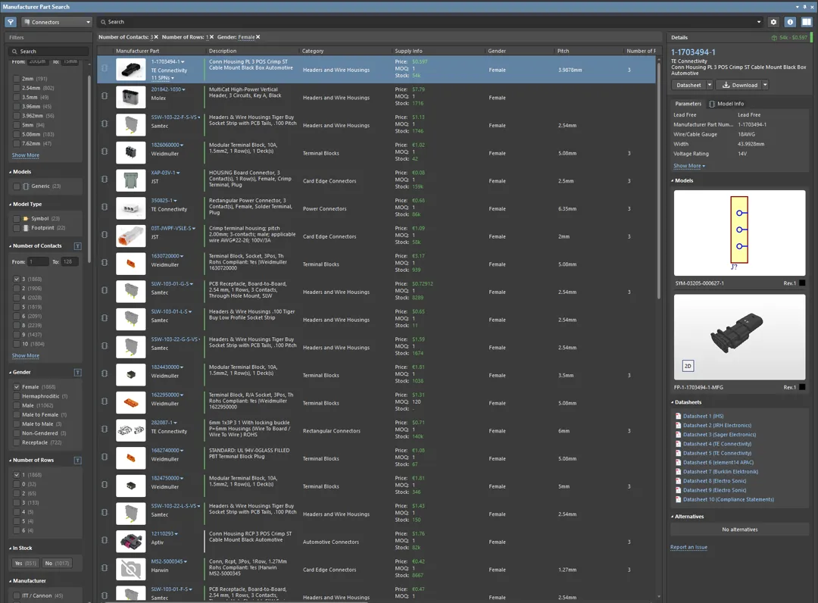The height and width of the screenshot is (603, 818).
Task: Check the Male gender filter
Action: point(17,406)
